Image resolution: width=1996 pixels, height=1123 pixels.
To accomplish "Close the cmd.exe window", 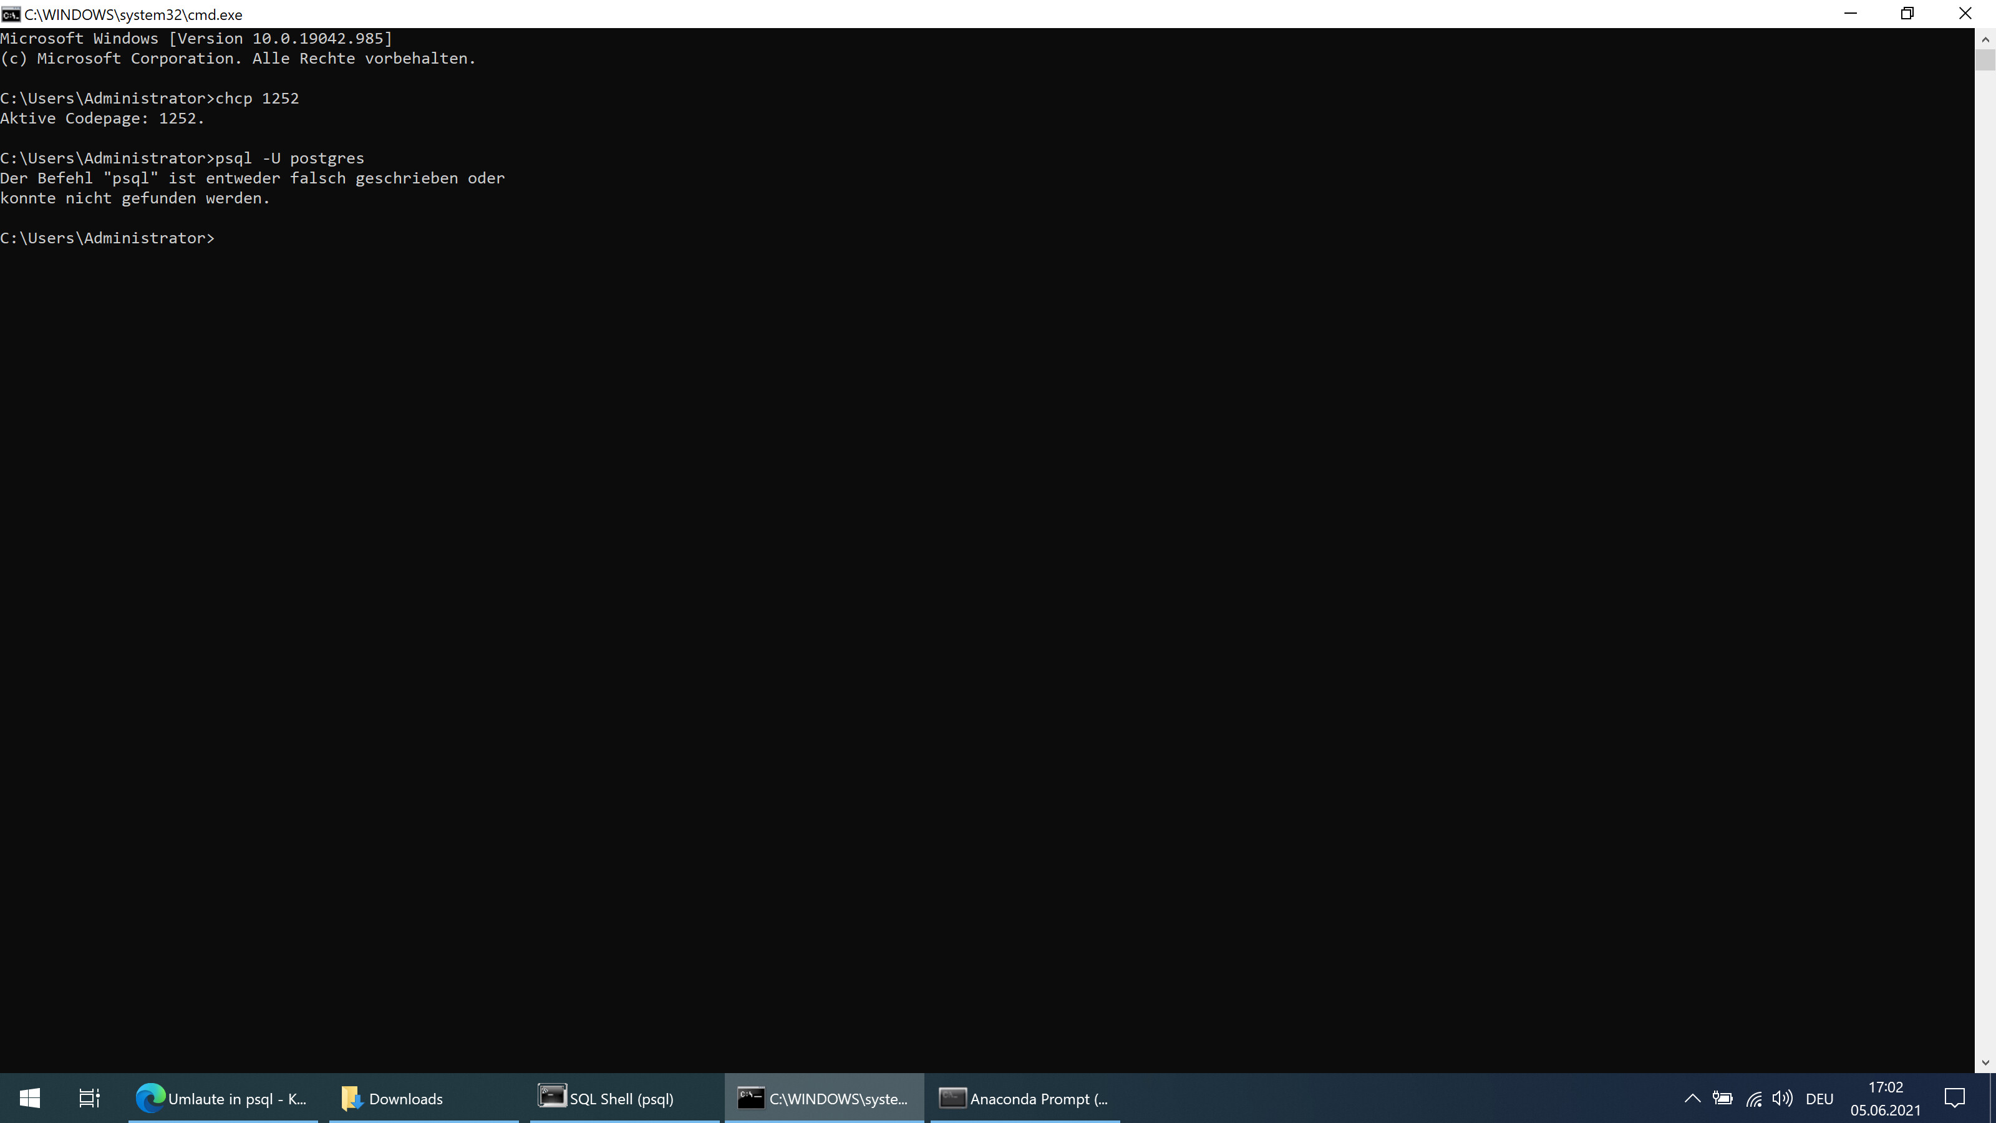I will (1965, 14).
